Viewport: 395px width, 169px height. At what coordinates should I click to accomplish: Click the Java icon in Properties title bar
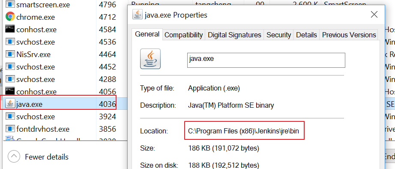coord(137,15)
